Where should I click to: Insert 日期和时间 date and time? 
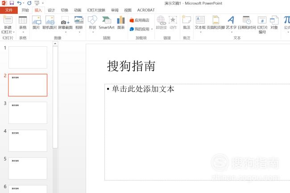[x=247, y=23]
